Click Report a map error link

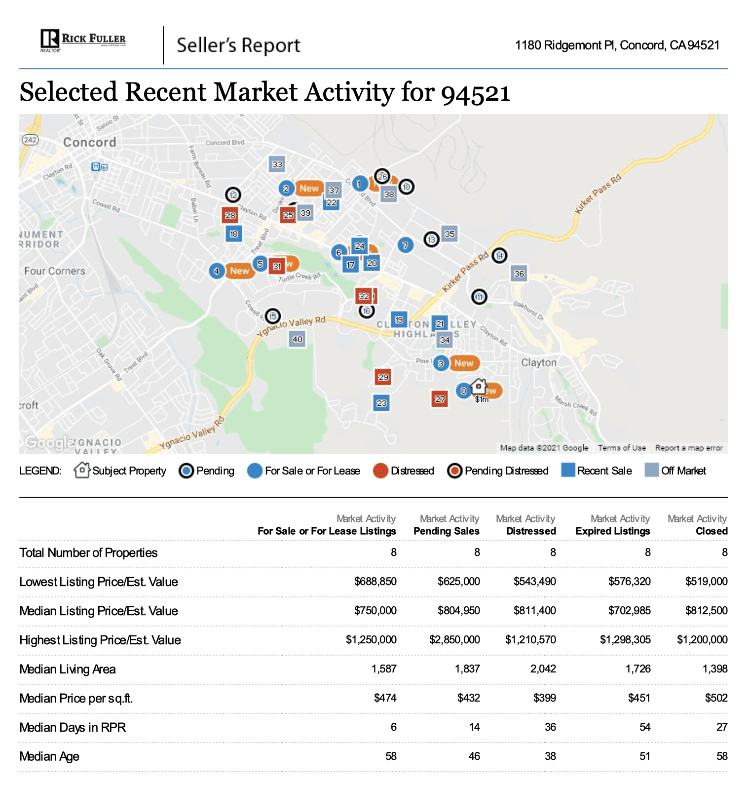tap(688, 448)
